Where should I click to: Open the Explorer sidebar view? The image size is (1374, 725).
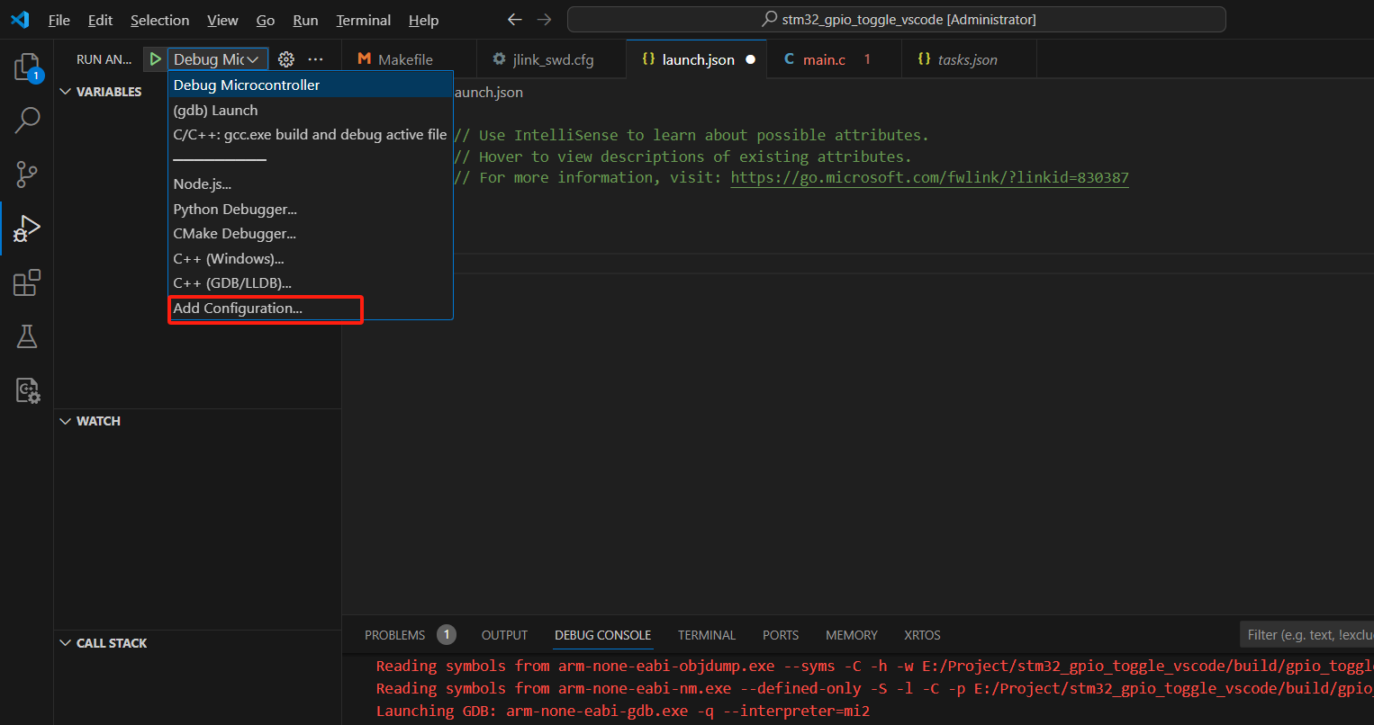pos(27,65)
